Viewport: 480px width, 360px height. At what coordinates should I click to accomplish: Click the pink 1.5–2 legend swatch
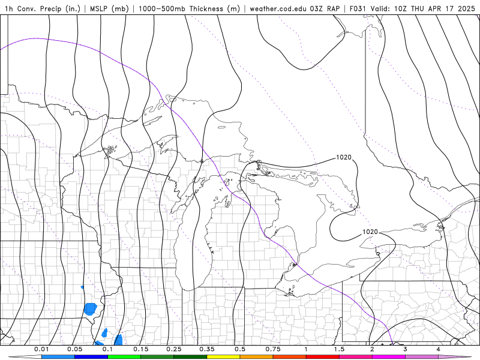[356, 357]
